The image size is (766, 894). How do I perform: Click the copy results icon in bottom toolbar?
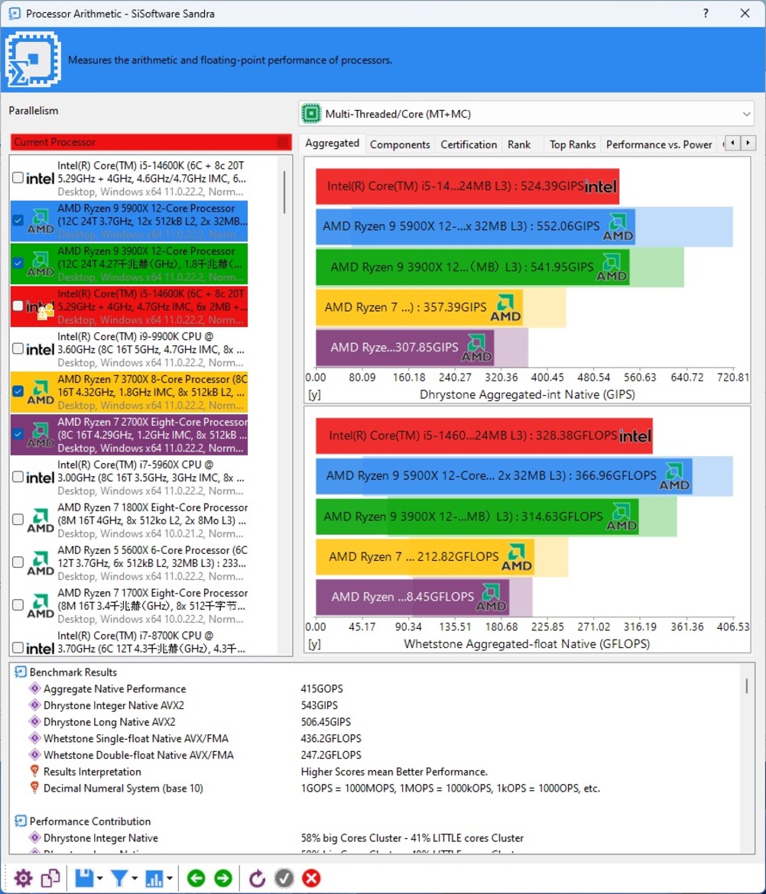50,878
